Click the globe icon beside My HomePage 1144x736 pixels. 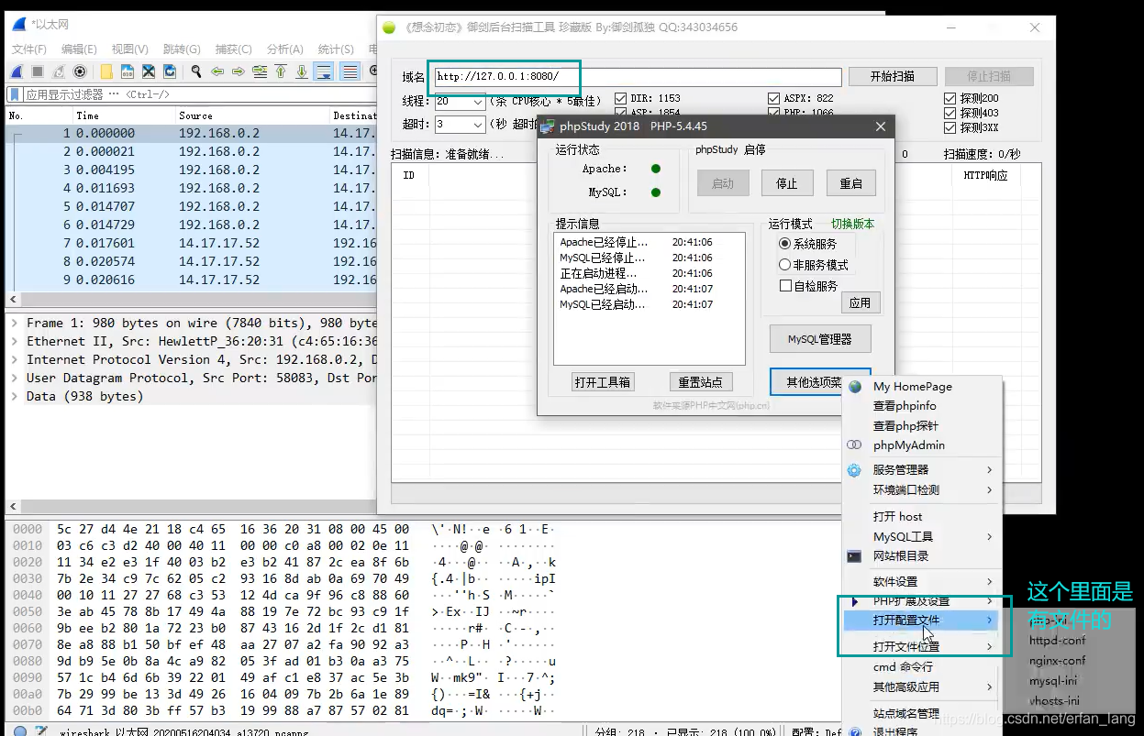point(855,387)
